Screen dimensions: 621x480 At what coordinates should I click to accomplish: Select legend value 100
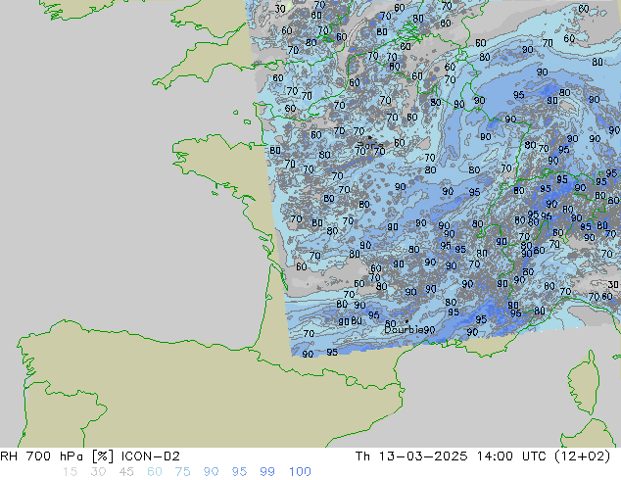(300, 472)
